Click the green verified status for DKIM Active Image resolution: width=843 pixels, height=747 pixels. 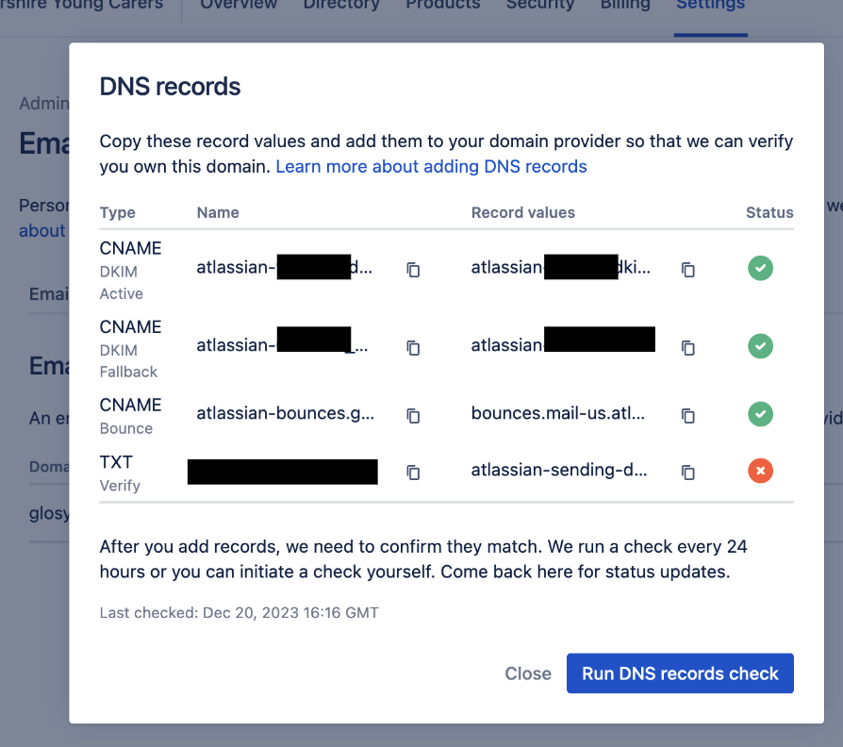click(760, 269)
